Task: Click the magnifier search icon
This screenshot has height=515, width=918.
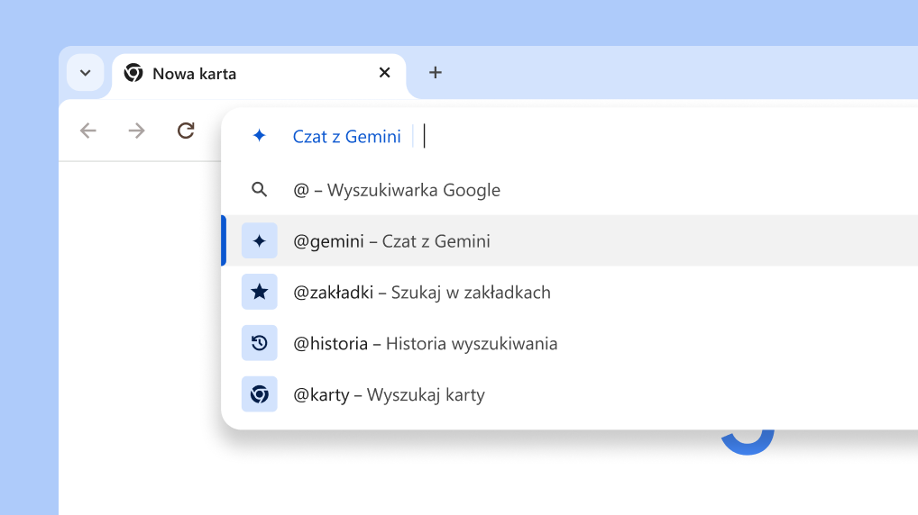Action: 260,189
